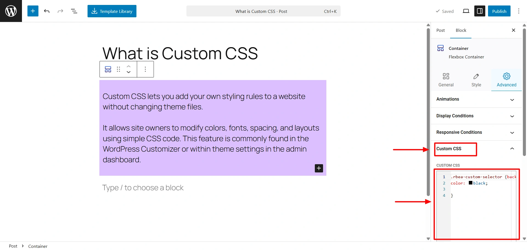The width and height of the screenshot is (527, 250).
Task: Open the editor options menu
Action: [x=519, y=11]
